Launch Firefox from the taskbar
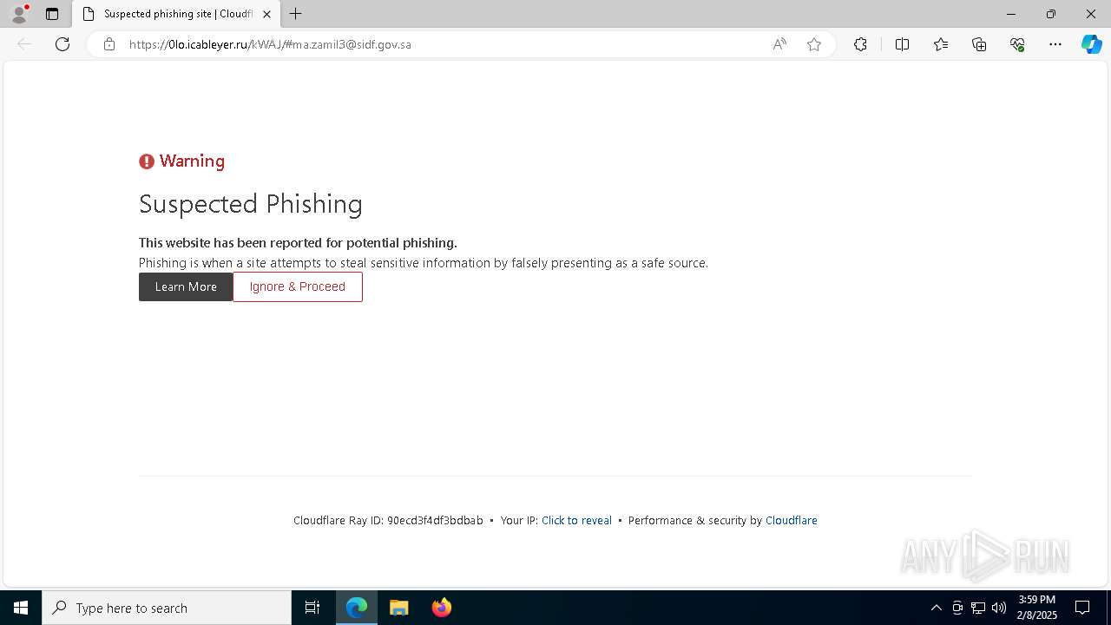 pyautogui.click(x=442, y=608)
